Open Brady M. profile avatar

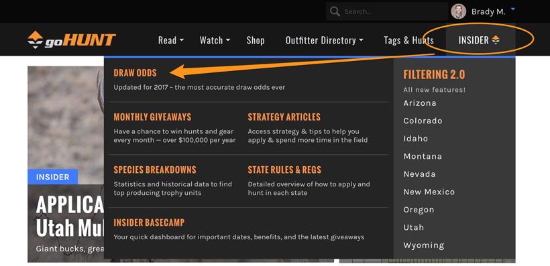(459, 11)
